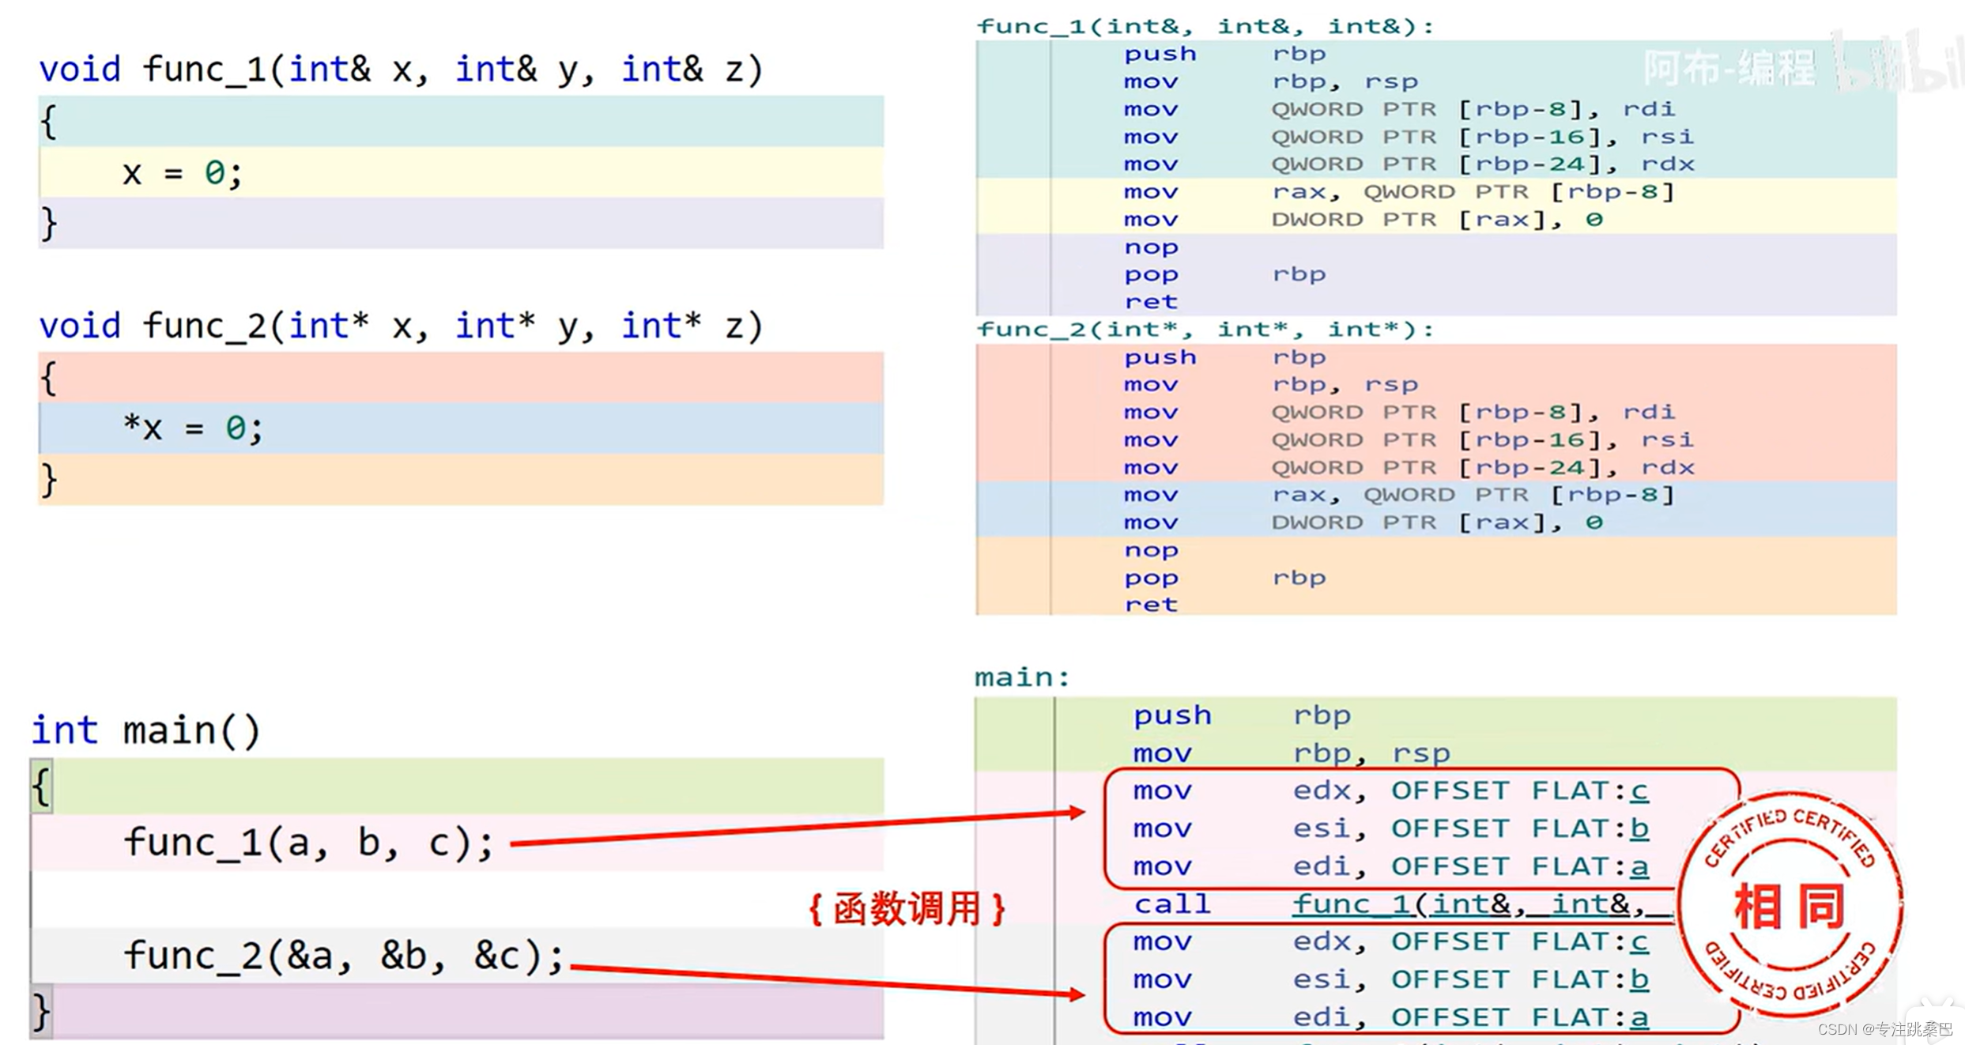Click the red certified 相同 stamp
Image resolution: width=1965 pixels, height=1045 pixels.
(1790, 905)
